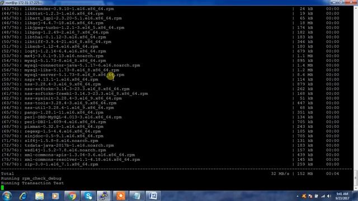Click the terminal scrollbar up arrow
Screen dimensions: 358x201
coord(356,8)
